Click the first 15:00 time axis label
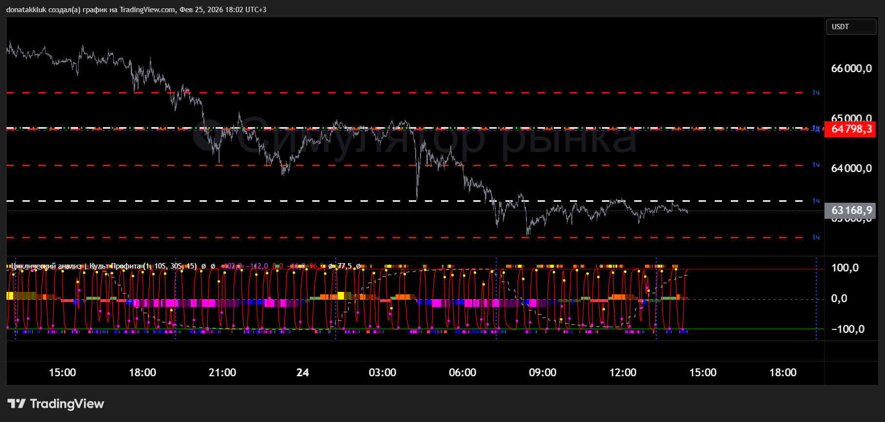Screen dimensions: 885x422 [x=62, y=373]
